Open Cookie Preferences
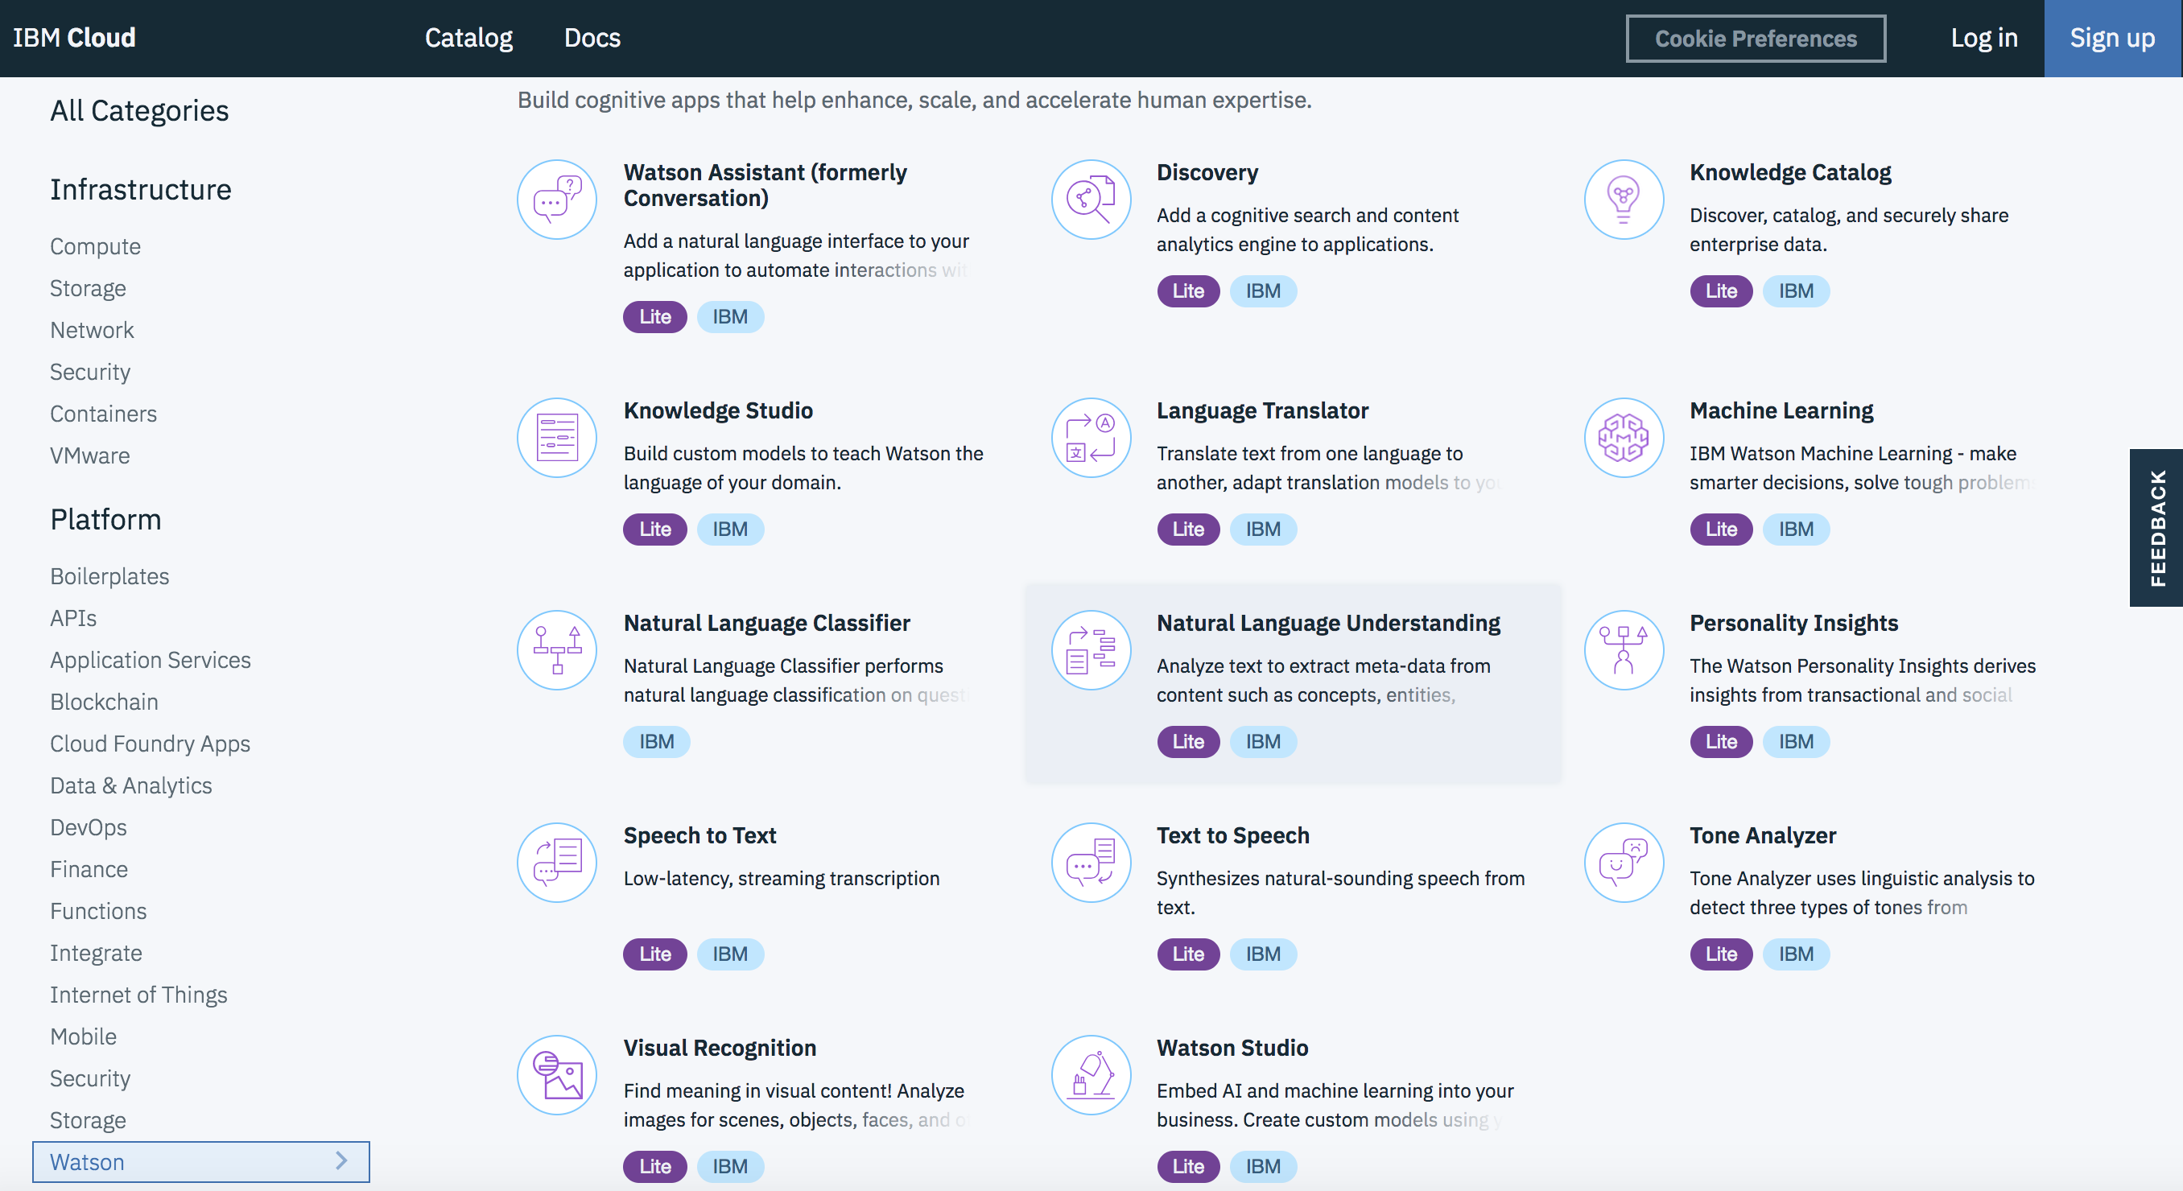The height and width of the screenshot is (1191, 2183). pos(1756,38)
